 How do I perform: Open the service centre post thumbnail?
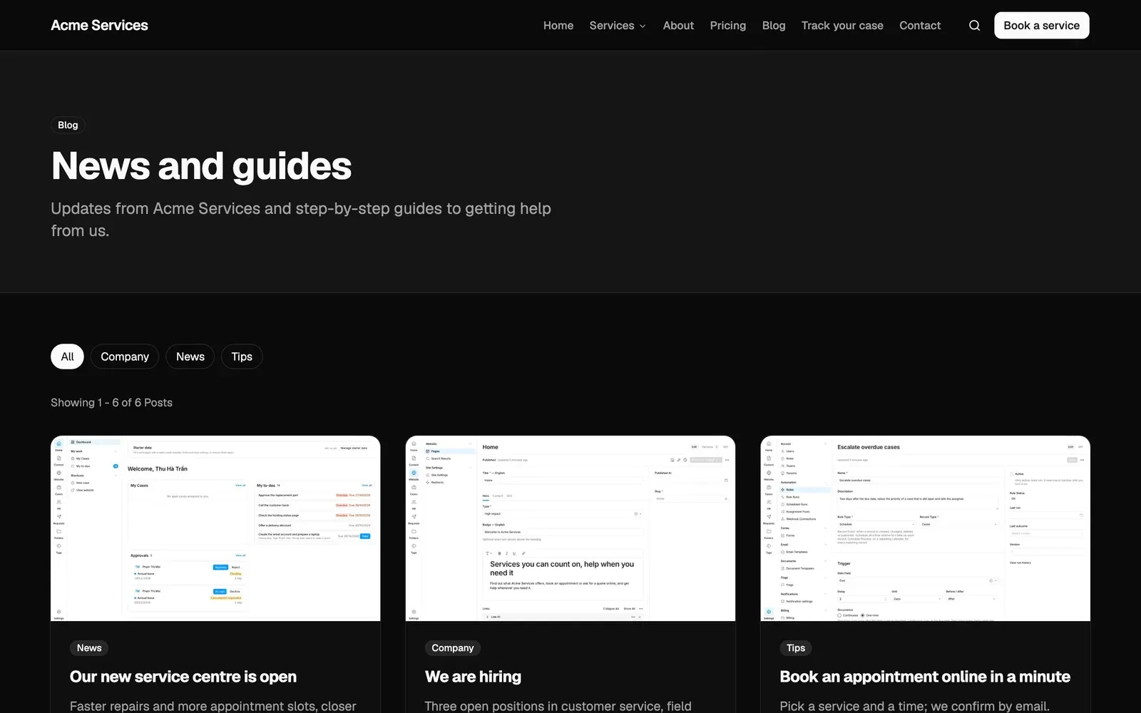pyautogui.click(x=215, y=528)
